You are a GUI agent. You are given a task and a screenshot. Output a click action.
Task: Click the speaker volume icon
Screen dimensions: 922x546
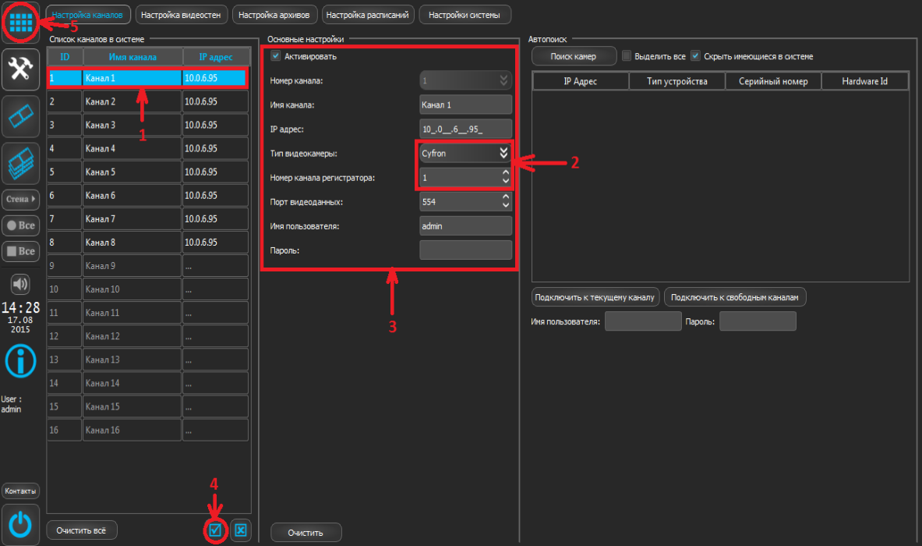20,284
